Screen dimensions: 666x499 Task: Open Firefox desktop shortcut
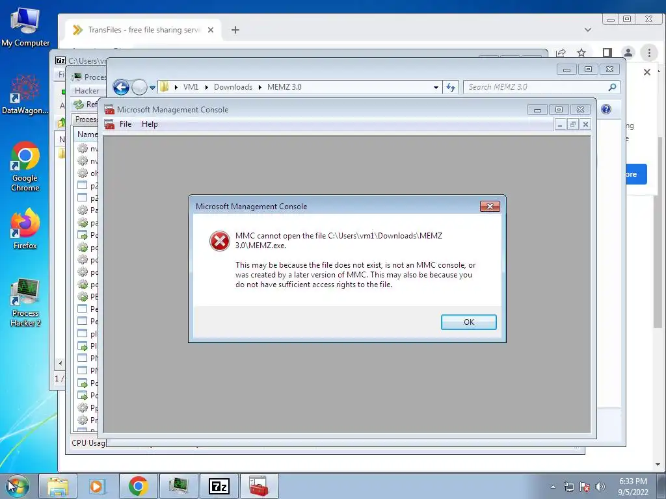[25, 228]
